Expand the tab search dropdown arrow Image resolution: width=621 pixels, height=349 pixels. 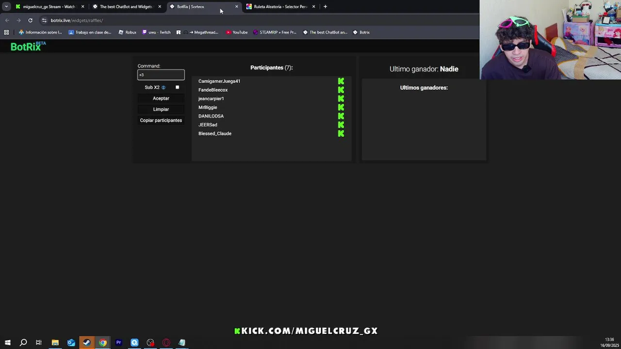pos(6,7)
